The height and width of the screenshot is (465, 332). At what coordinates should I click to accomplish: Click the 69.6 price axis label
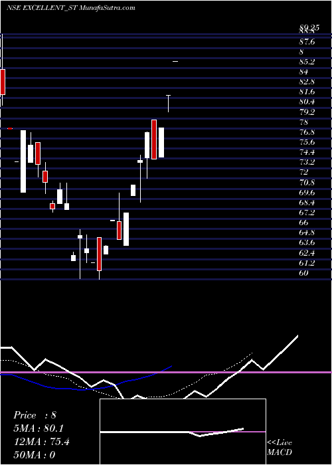(307, 193)
